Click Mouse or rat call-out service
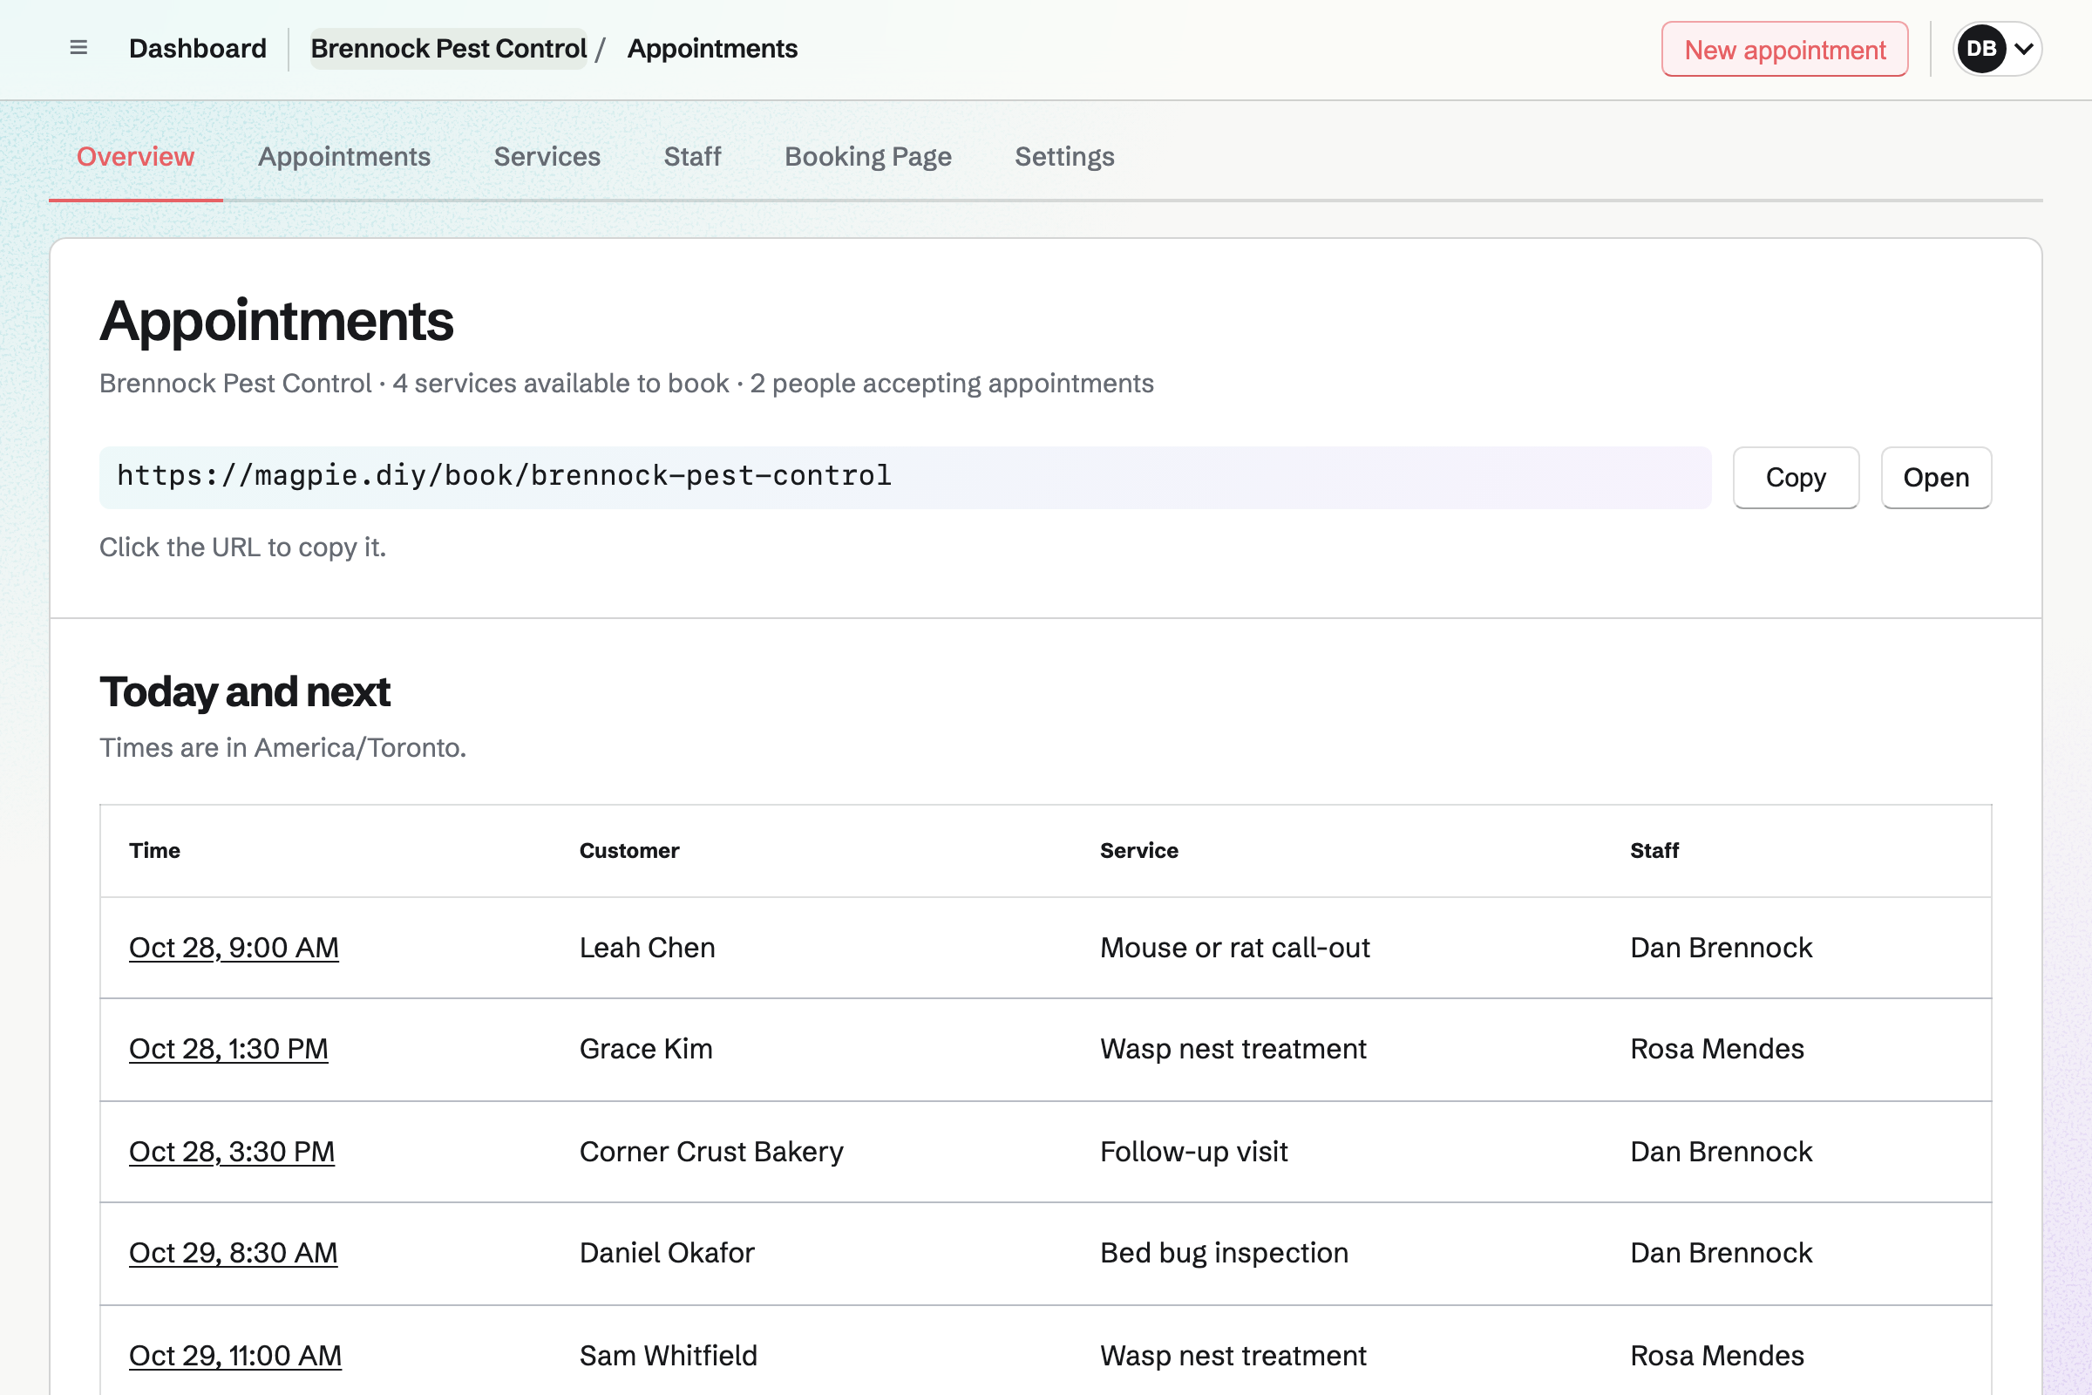The width and height of the screenshot is (2092, 1395). (x=1234, y=948)
